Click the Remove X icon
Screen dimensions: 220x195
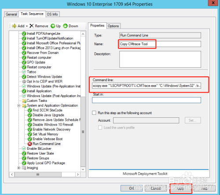(x=32, y=26)
